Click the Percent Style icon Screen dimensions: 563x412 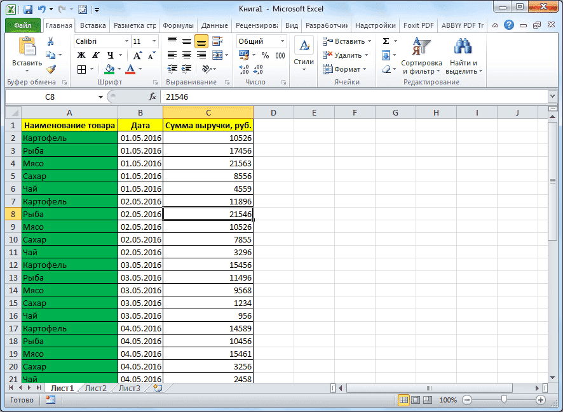point(265,56)
